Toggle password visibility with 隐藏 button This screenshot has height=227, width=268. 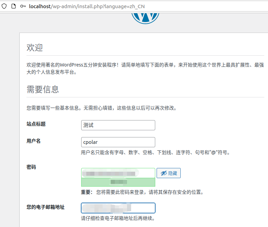coord(168,173)
